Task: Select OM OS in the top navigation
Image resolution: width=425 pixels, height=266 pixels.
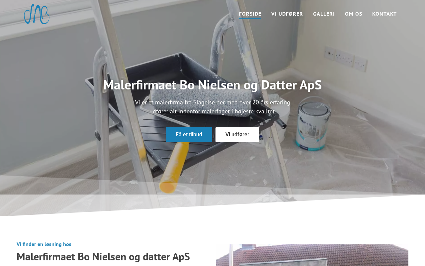Action: (353, 14)
